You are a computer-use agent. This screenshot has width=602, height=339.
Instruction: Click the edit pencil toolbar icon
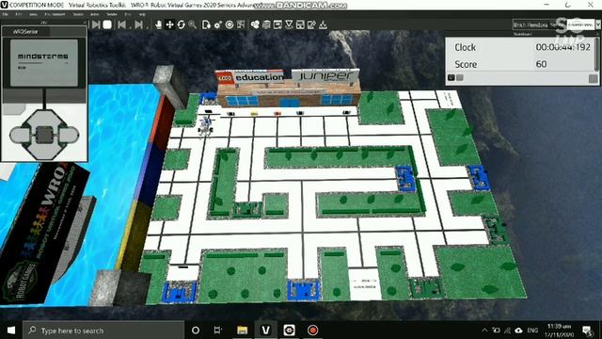[311, 24]
